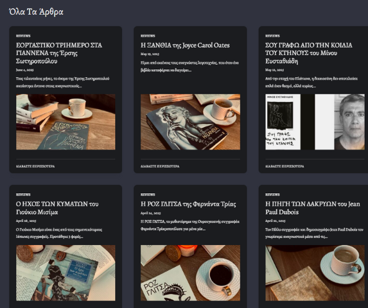The width and height of the screenshot is (368, 308).
Task: Select the REVIEWS tag above Η ΠΗΓΗ ΤΩΝ ΔΑΚΡΥΩΝ
Action: [272, 194]
